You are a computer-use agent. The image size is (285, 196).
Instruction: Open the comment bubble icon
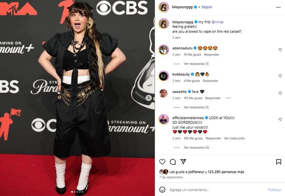(x=173, y=162)
